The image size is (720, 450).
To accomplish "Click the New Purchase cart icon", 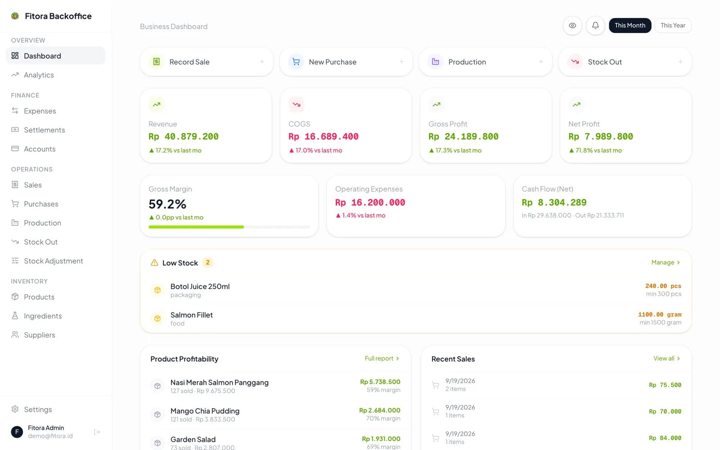I will [296, 62].
